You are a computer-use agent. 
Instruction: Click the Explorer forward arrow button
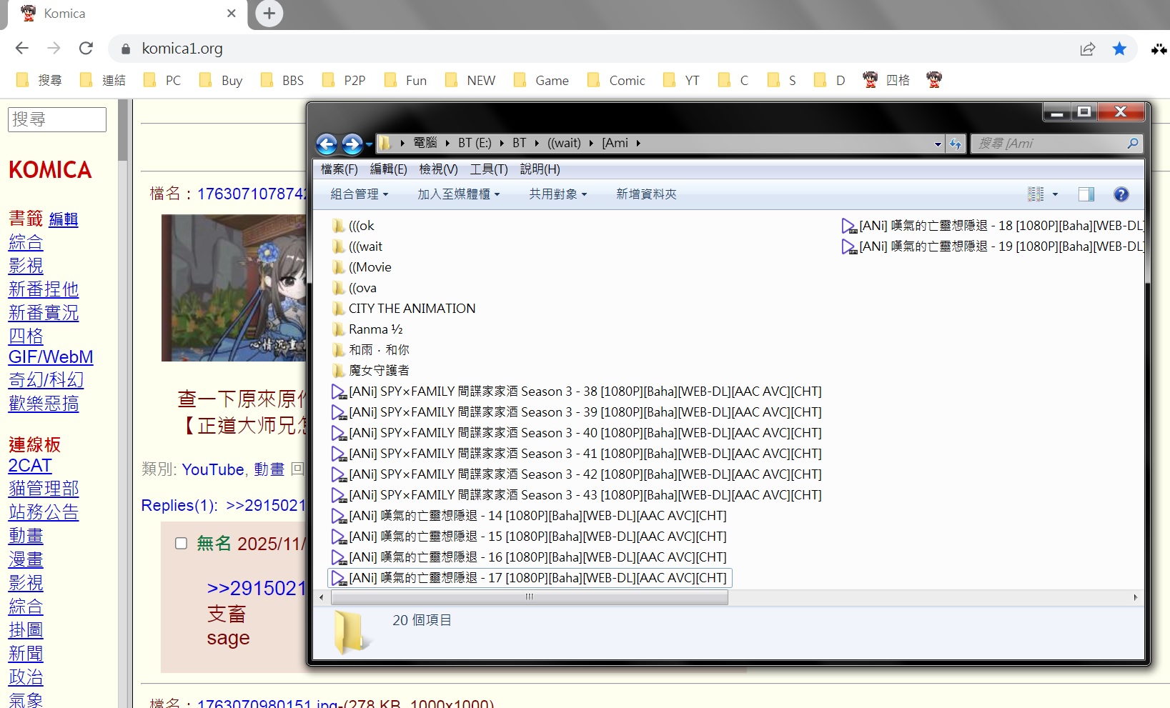(352, 144)
